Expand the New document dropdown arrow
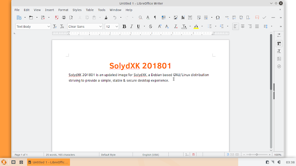The image size is (296, 166). click(25, 18)
